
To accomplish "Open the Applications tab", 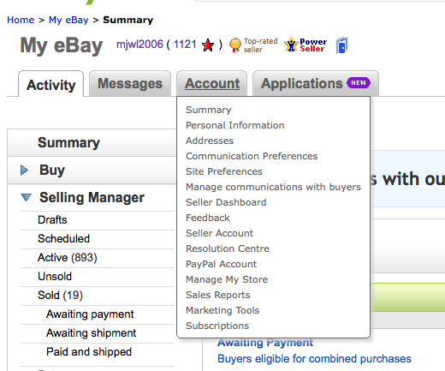I will 316,84.
